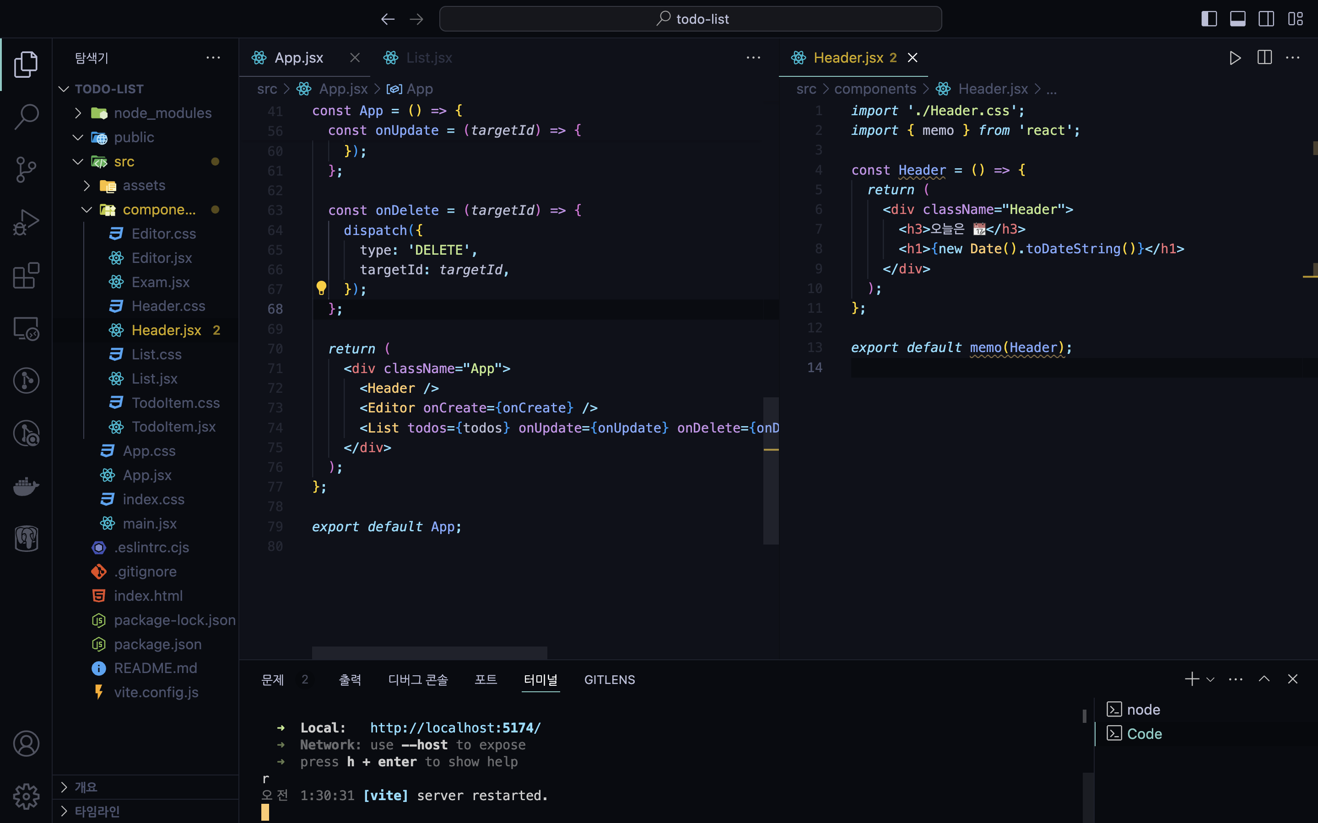Open the Search view in activity bar

point(26,117)
